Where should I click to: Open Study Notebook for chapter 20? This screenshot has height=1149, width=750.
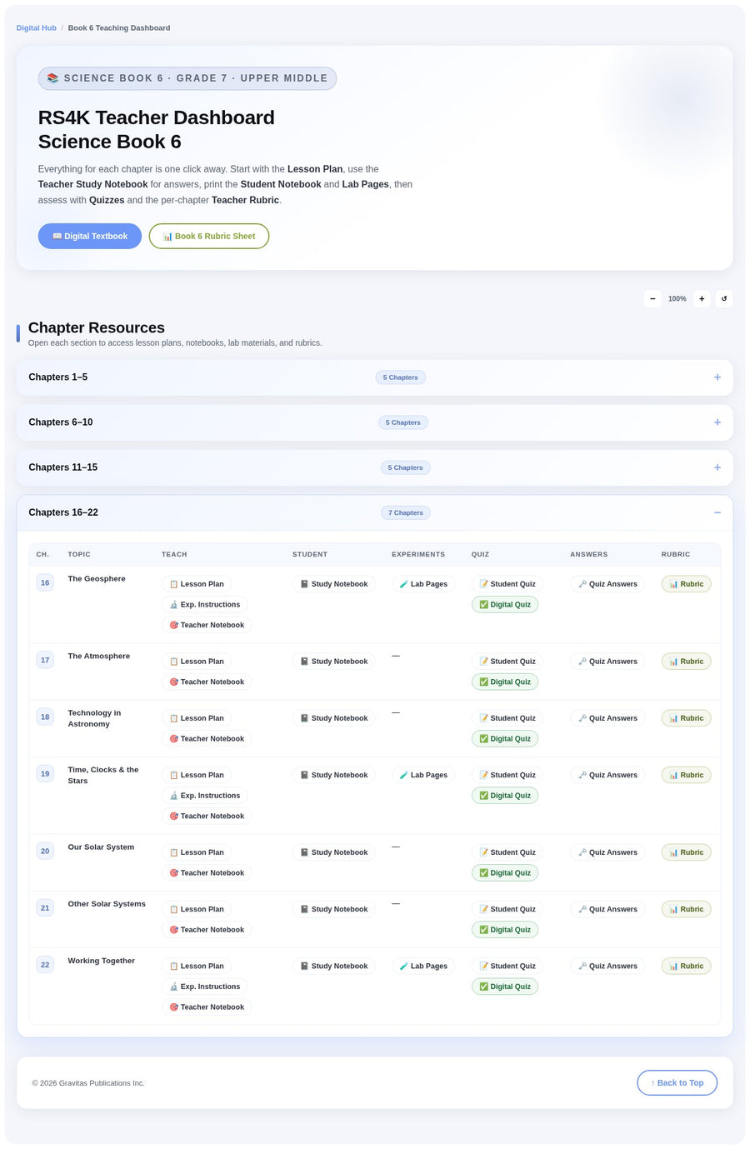(333, 852)
